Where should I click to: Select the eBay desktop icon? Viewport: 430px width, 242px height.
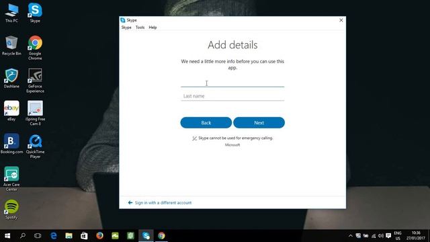11,111
